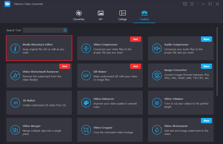Open the Video Watermark Remover droplet icon
The image size is (223, 144).
click(x=15, y=75)
